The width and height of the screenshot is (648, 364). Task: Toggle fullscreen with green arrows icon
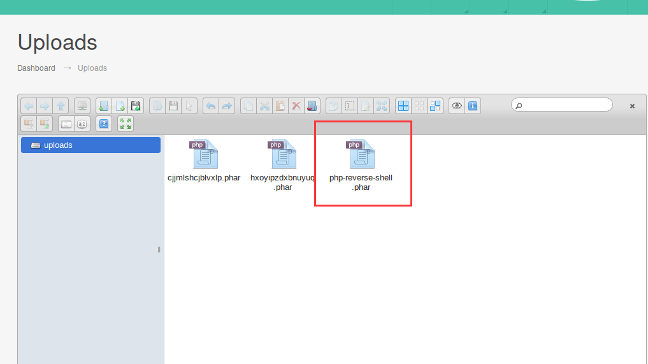pos(126,124)
